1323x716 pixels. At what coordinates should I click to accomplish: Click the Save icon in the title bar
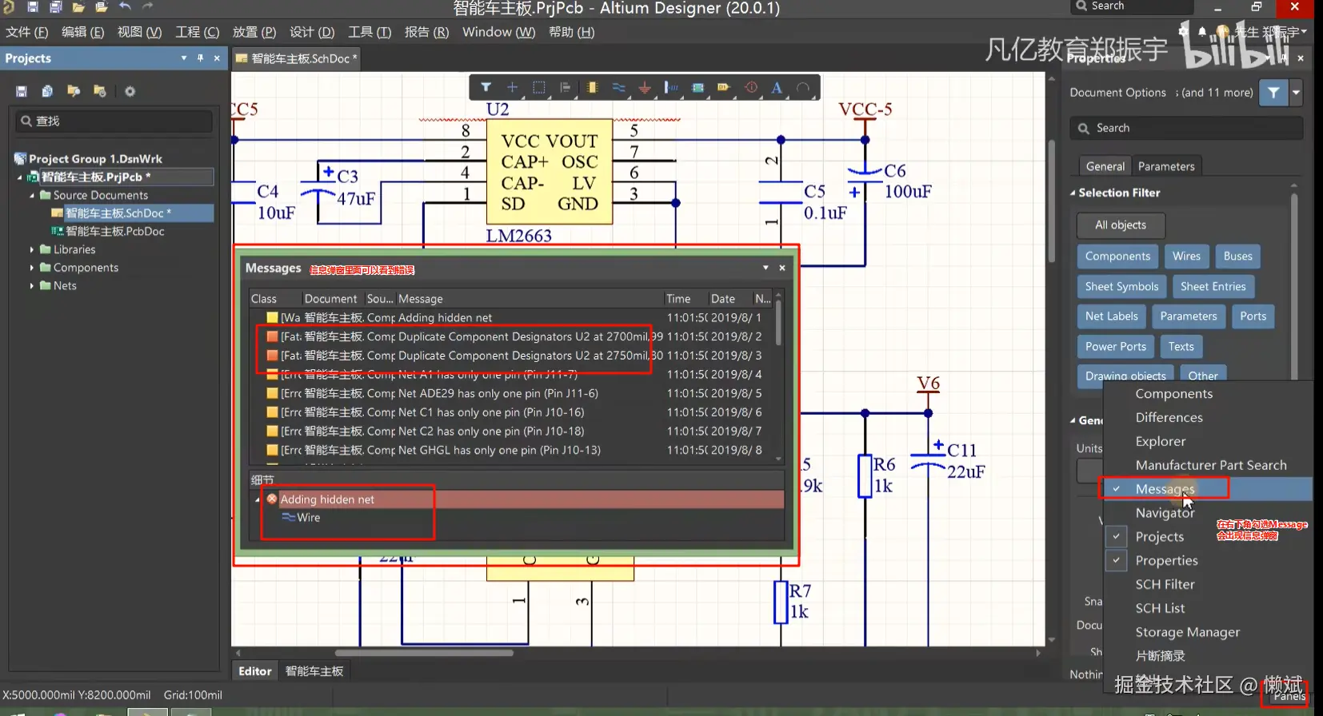point(33,6)
